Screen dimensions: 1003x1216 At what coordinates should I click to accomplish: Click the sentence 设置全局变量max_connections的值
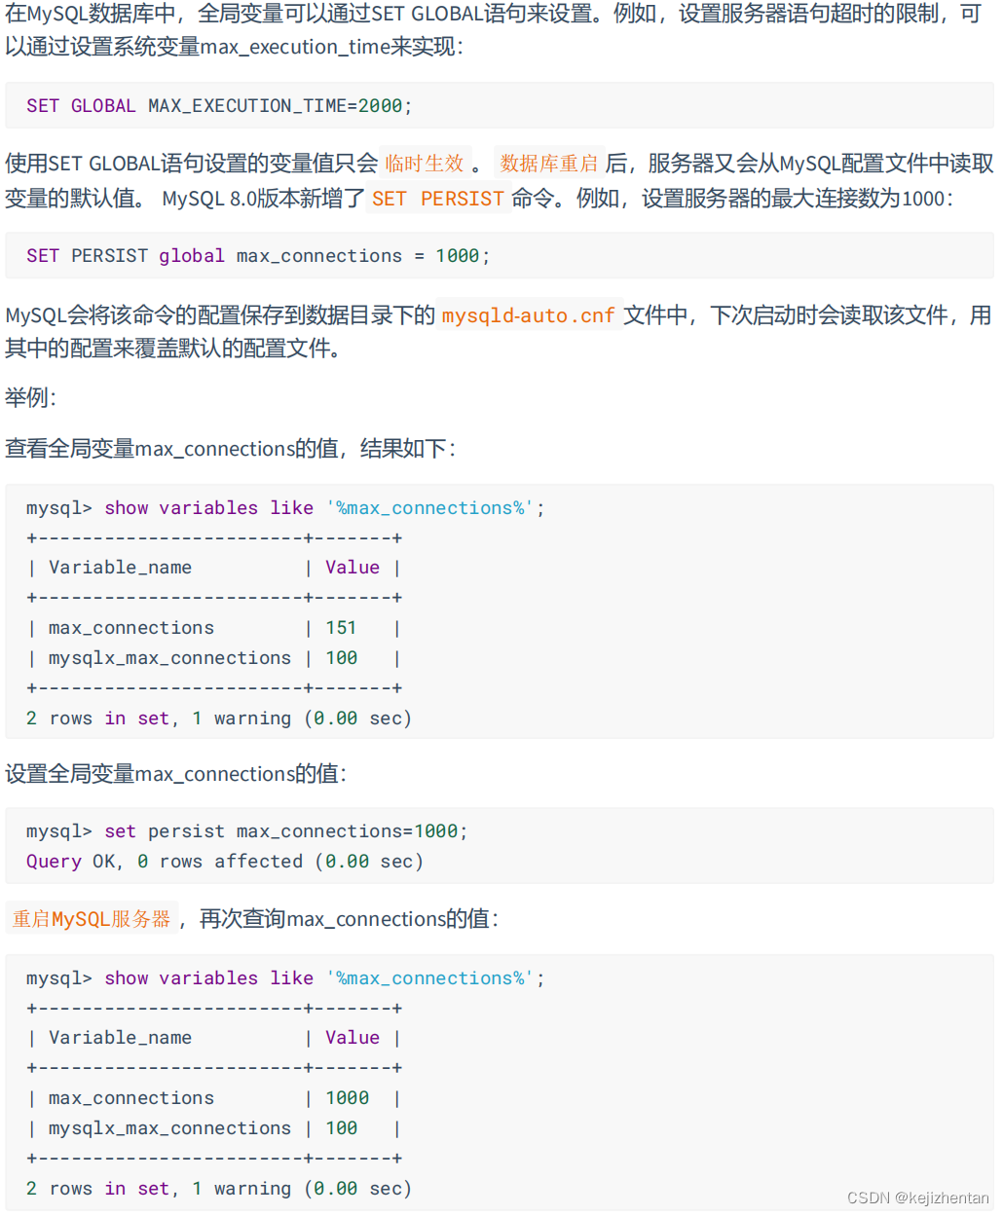175,774
